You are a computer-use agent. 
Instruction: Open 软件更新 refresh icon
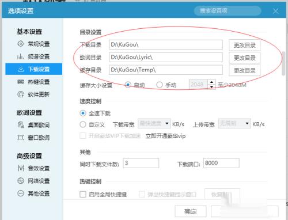21,94
